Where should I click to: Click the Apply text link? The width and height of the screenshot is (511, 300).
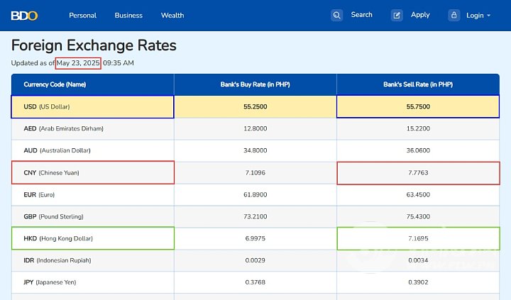[x=420, y=15]
